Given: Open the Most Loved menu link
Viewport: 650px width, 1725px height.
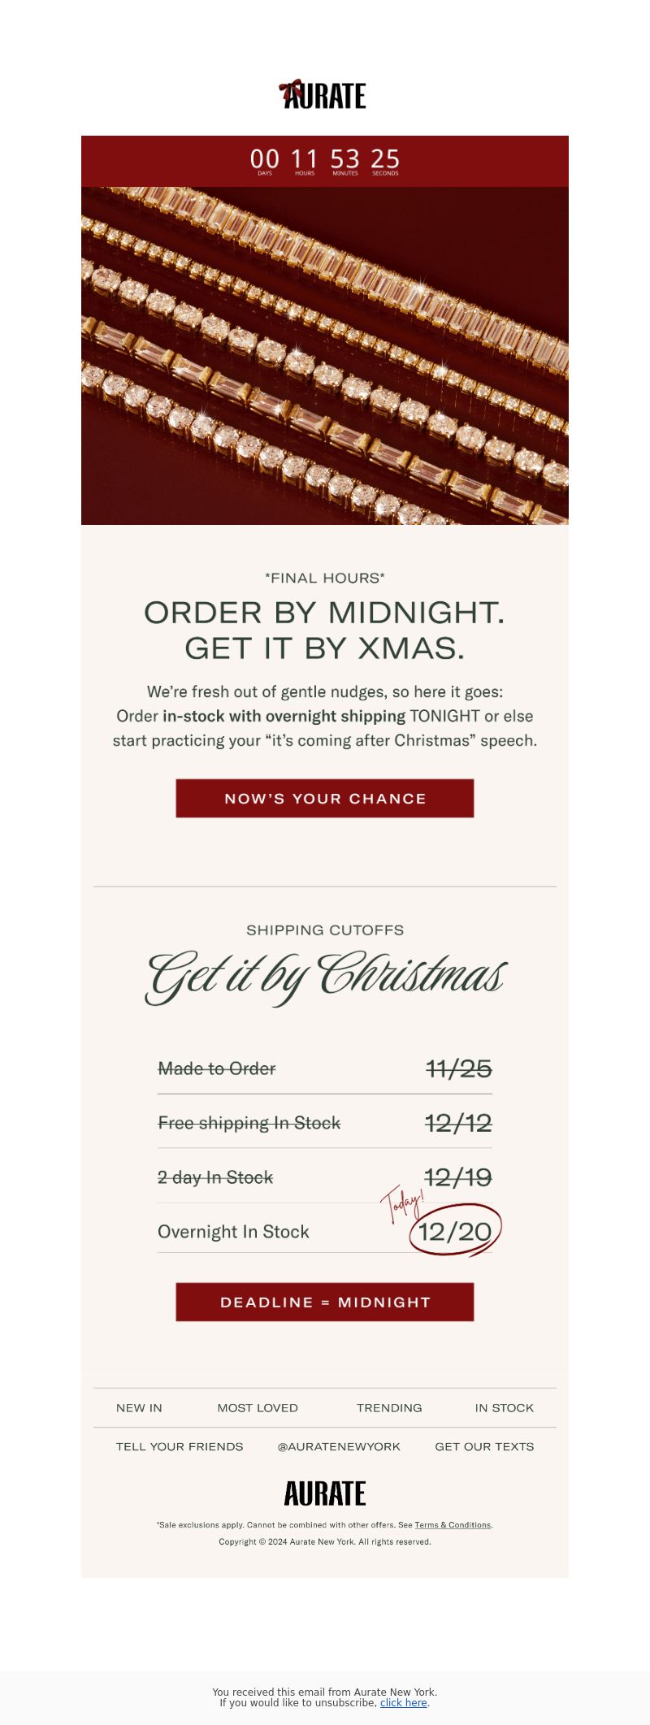Looking at the screenshot, I should [258, 1408].
